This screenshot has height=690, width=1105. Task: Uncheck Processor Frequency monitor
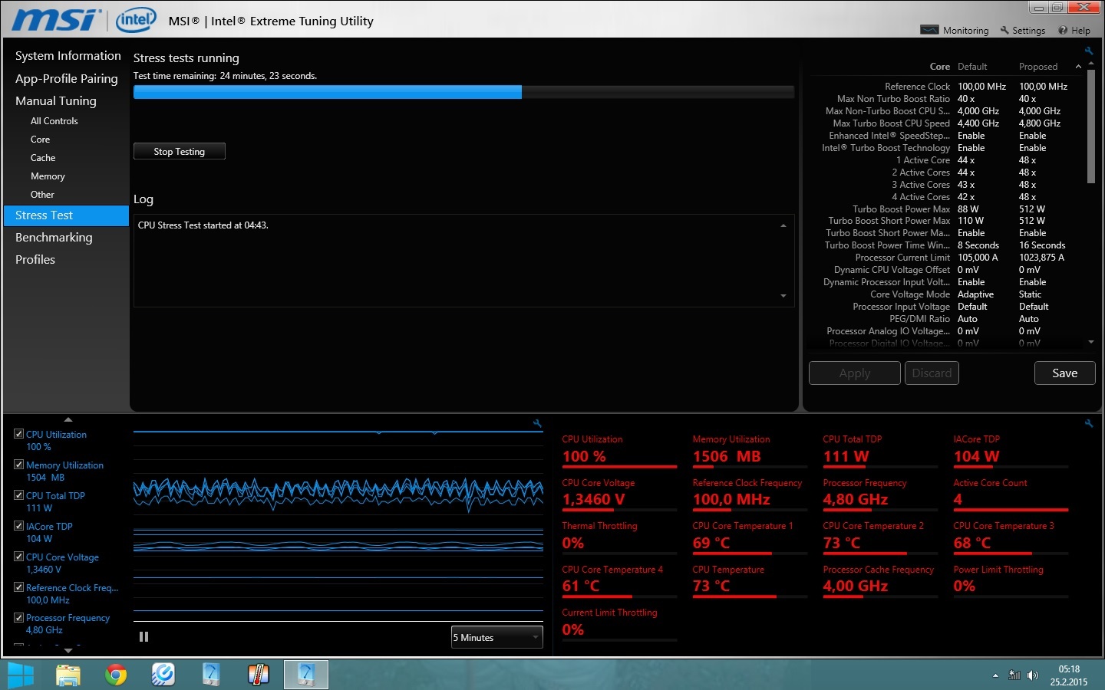tap(19, 617)
